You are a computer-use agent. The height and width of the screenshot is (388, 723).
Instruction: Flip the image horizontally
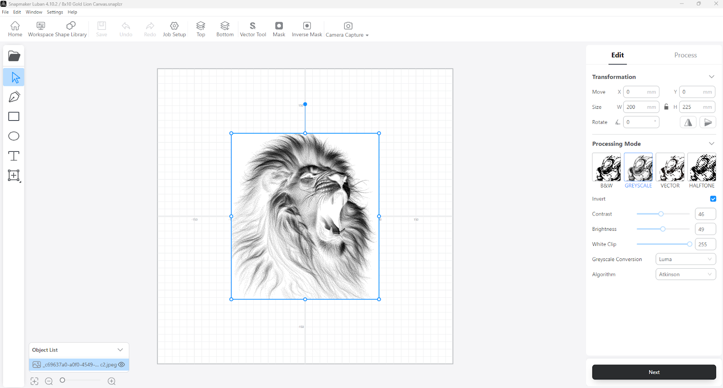[x=688, y=122]
